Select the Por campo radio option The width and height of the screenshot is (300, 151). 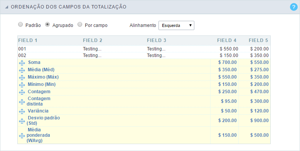80,25
